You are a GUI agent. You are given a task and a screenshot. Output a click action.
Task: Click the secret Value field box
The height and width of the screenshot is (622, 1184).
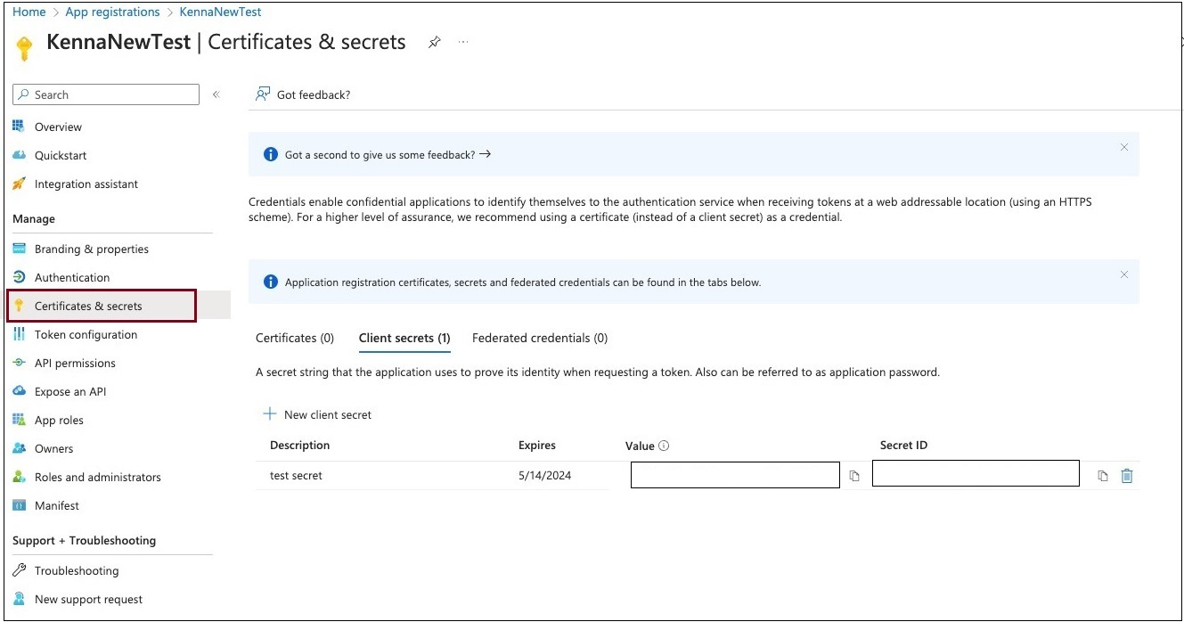(735, 475)
